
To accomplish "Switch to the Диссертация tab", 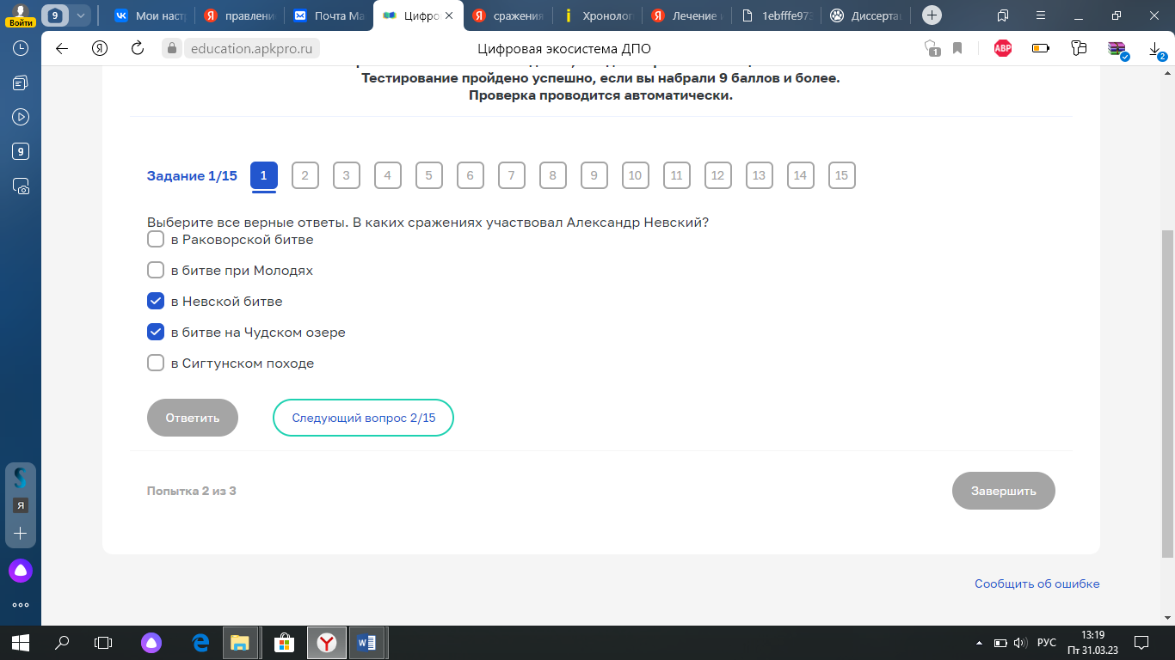I will point(864,15).
